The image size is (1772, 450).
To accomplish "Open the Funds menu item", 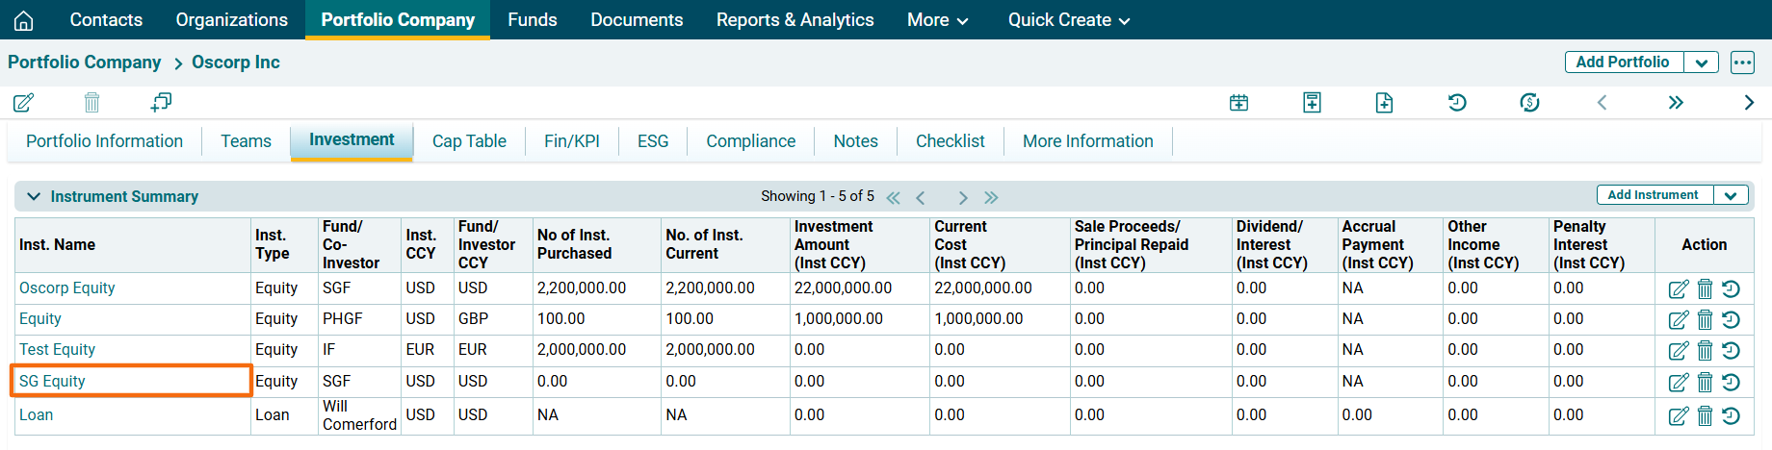I will pos(532,20).
